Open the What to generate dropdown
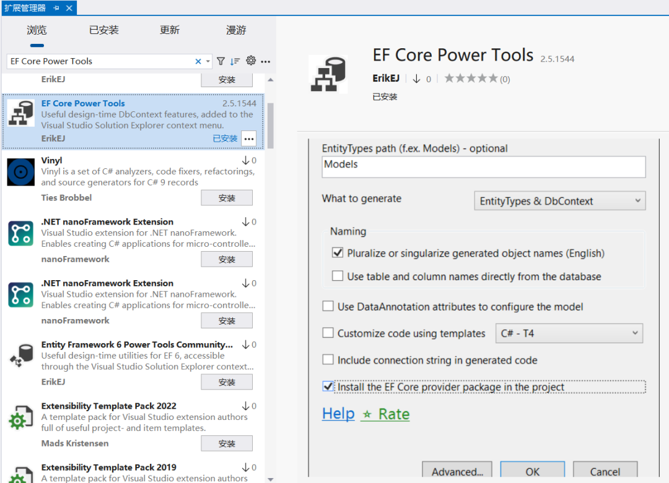 point(560,201)
